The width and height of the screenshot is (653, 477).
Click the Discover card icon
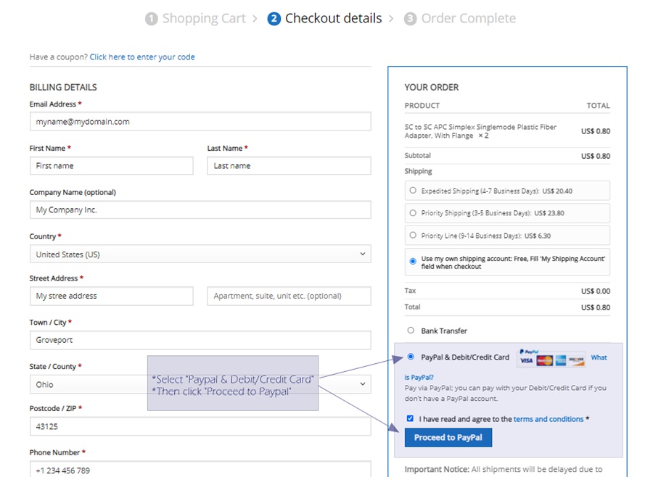[x=576, y=360]
